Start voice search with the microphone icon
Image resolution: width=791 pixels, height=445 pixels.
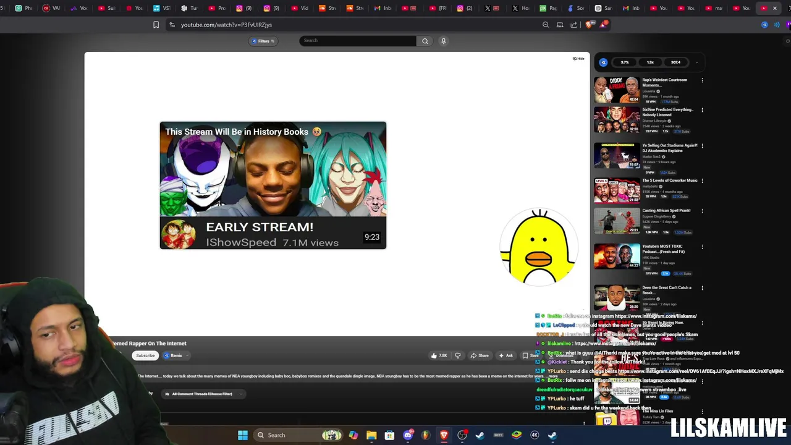(x=443, y=41)
